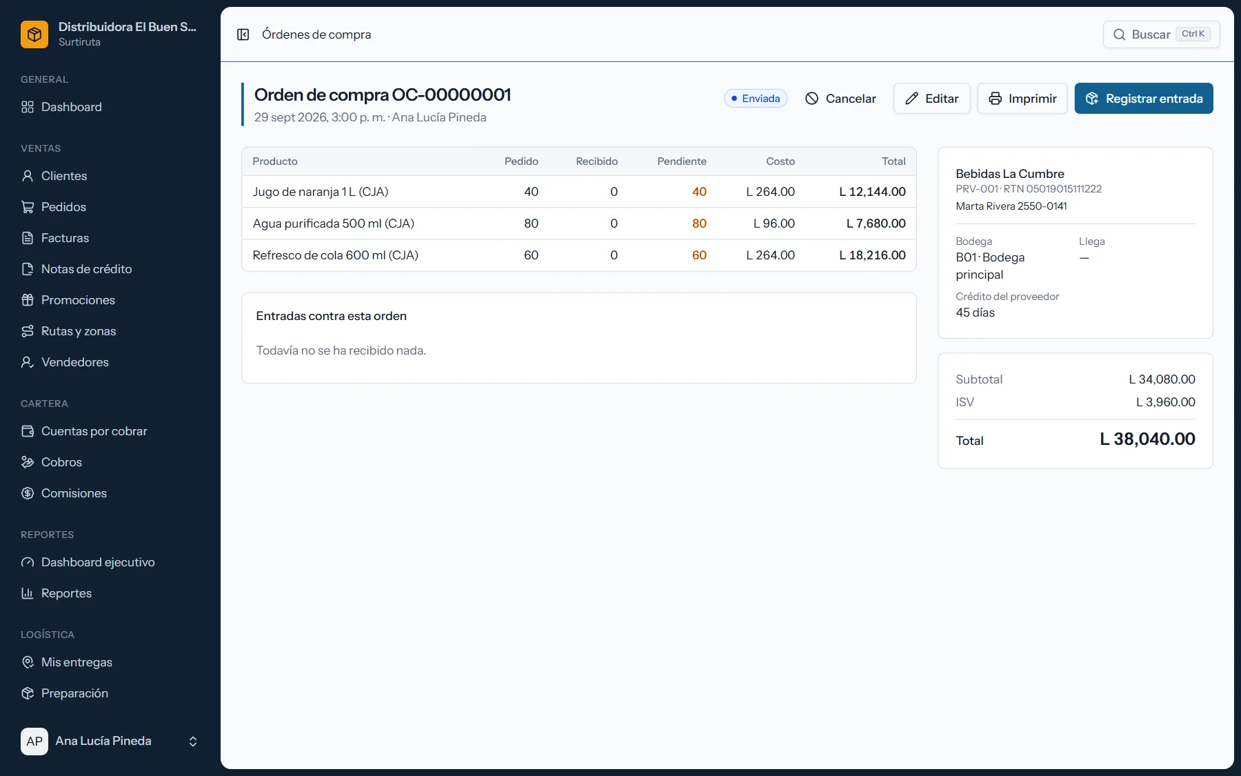Print the order with Imprimir
This screenshot has height=776, width=1241.
tap(1022, 99)
